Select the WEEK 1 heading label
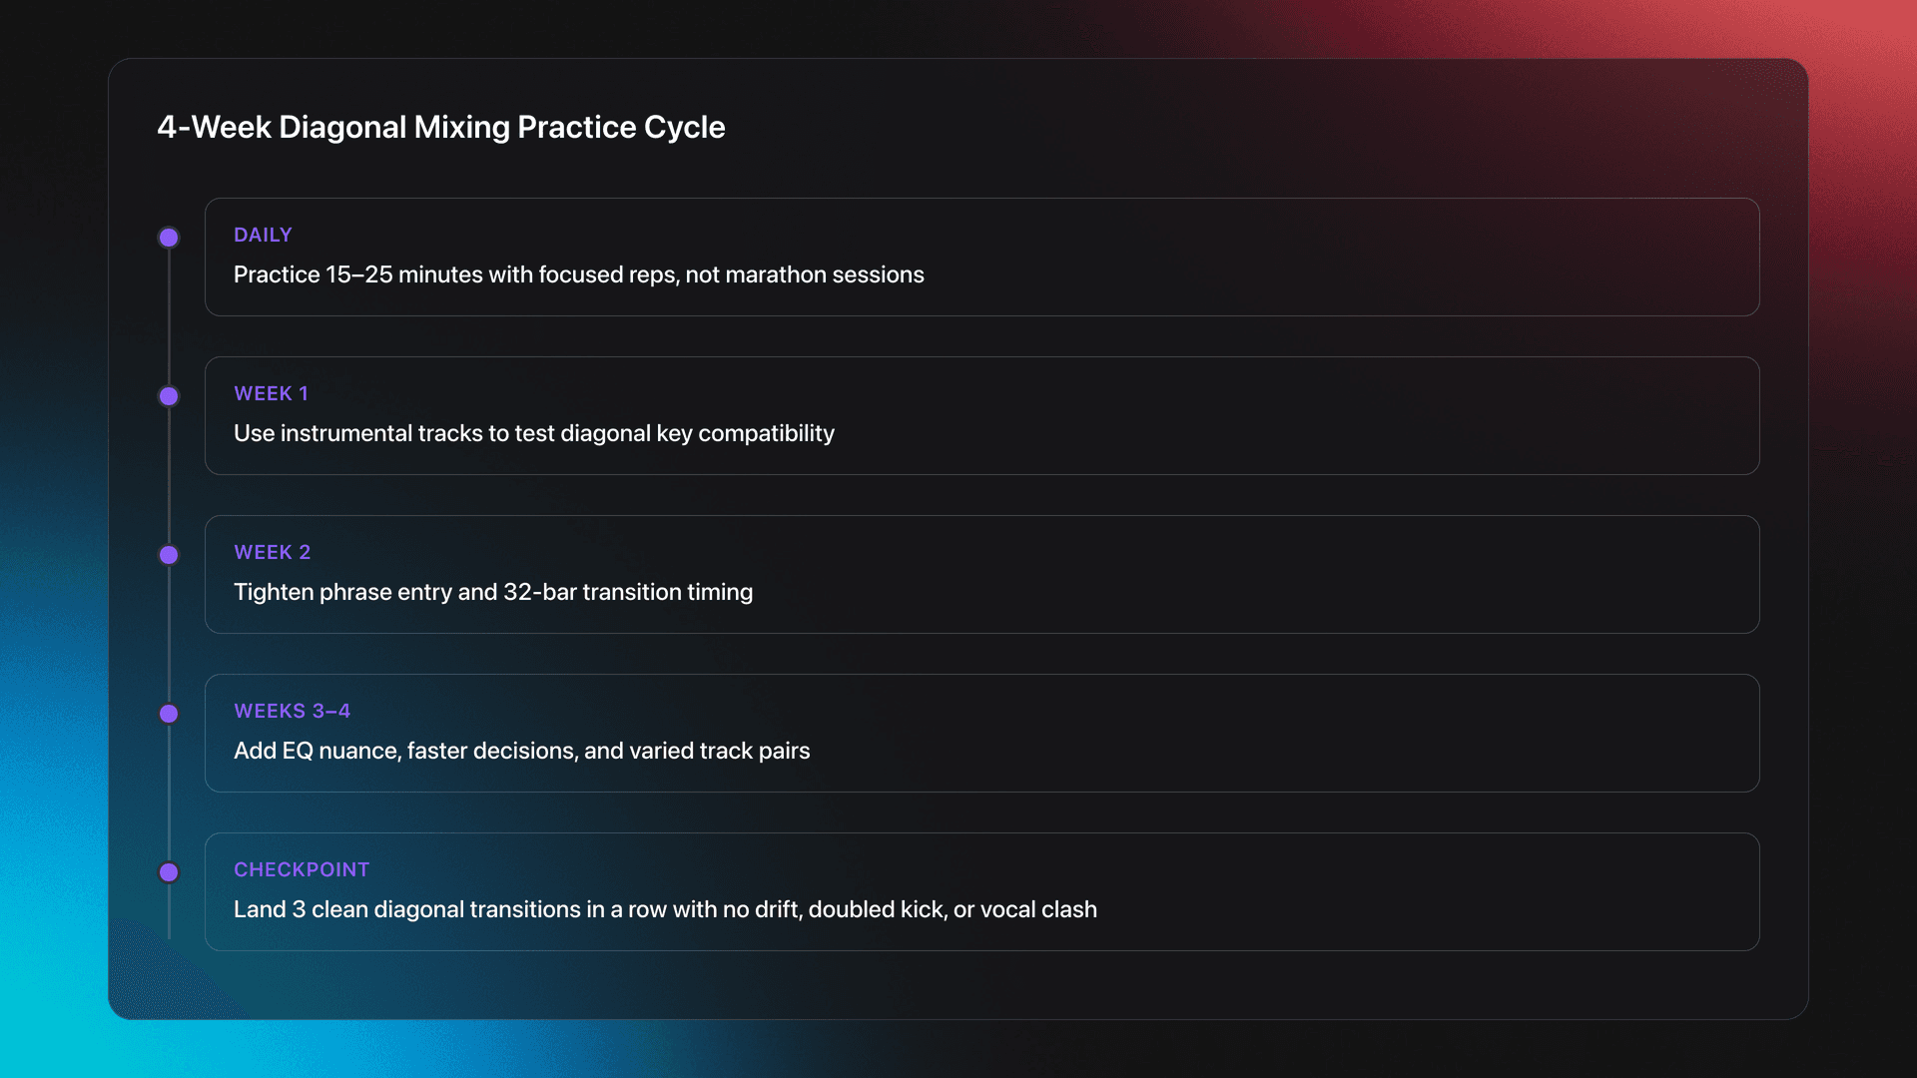 (x=271, y=393)
